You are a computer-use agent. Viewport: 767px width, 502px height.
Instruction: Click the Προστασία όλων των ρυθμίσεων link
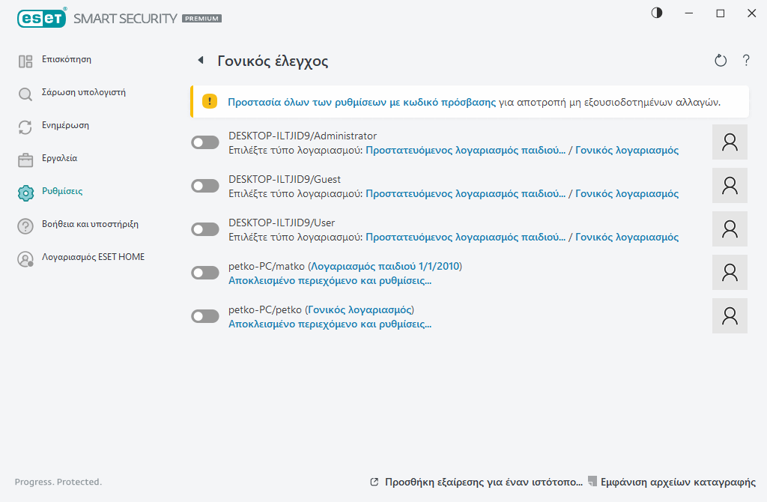[x=362, y=102]
